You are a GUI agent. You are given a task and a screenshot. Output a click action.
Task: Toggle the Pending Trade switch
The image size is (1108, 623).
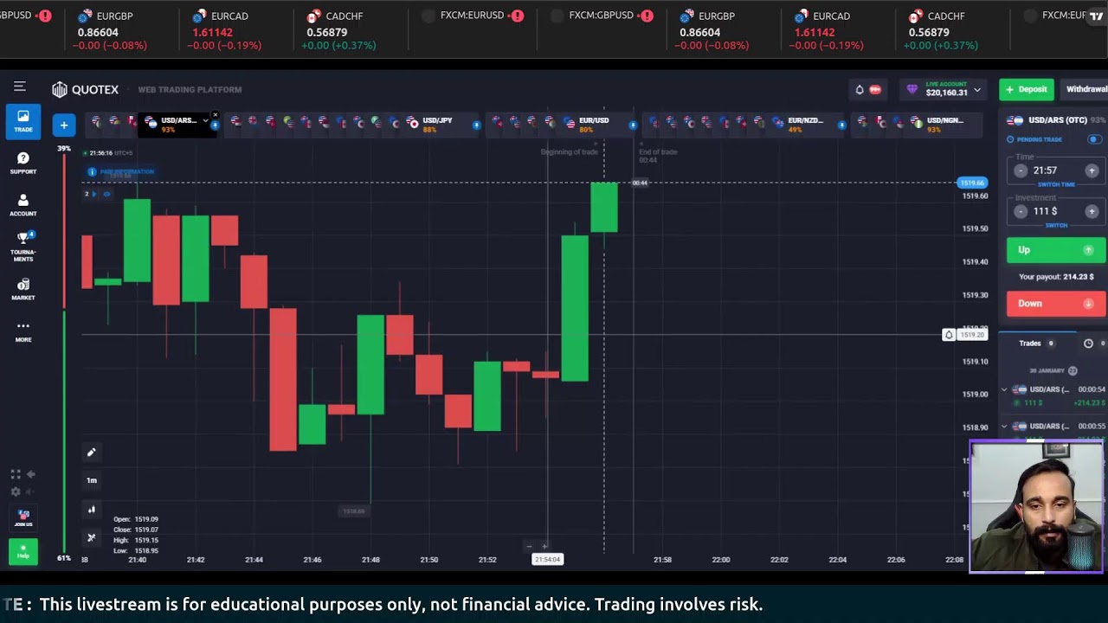pos(1094,139)
